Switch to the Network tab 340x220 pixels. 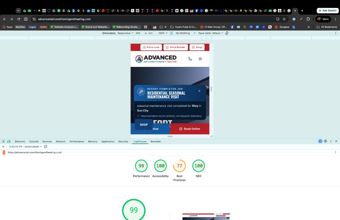pyautogui.click(x=61, y=141)
